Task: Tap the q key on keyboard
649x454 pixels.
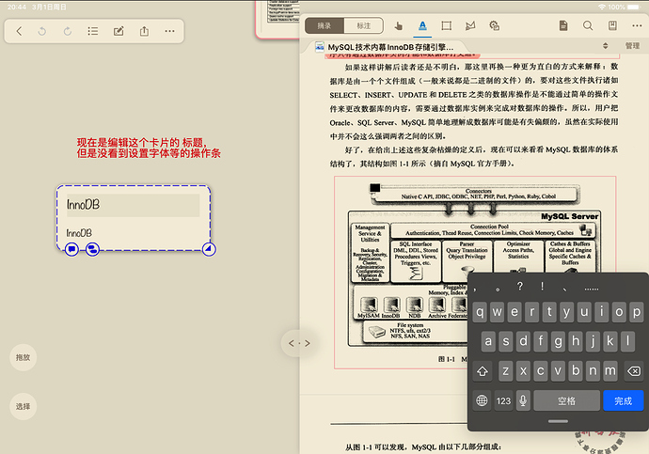Action: pos(480,312)
